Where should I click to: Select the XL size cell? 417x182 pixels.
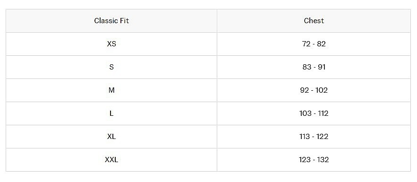[x=111, y=137]
